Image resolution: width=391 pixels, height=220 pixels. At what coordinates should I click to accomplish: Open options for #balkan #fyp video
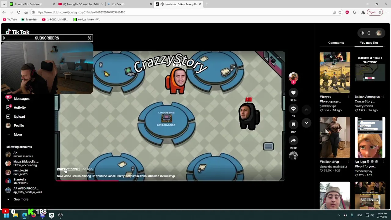pyautogui.click(x=349, y=162)
